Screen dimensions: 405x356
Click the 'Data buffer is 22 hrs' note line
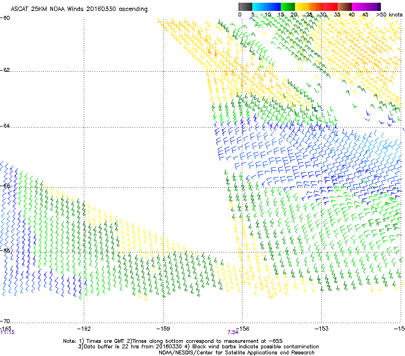pyautogui.click(x=198, y=347)
